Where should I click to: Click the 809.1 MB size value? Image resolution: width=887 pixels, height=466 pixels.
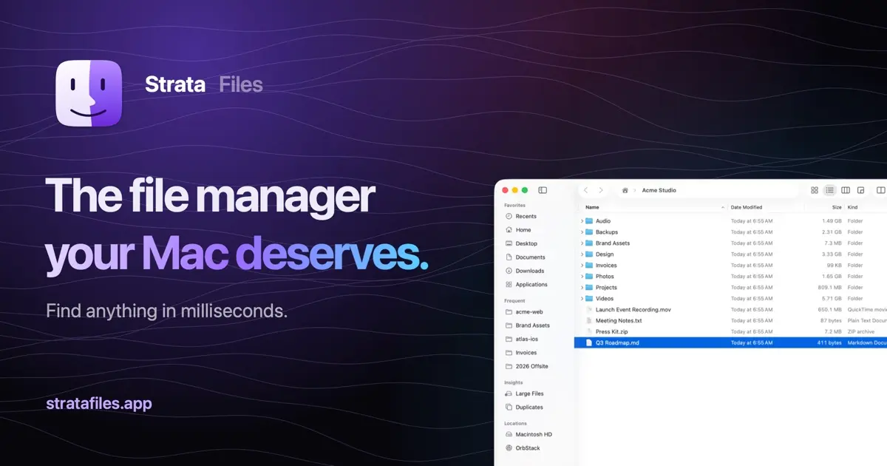click(830, 288)
